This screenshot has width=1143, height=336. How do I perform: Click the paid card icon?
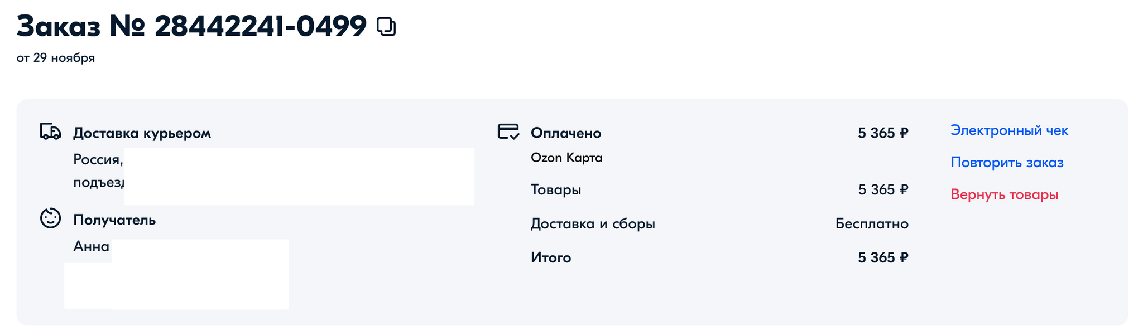508,132
